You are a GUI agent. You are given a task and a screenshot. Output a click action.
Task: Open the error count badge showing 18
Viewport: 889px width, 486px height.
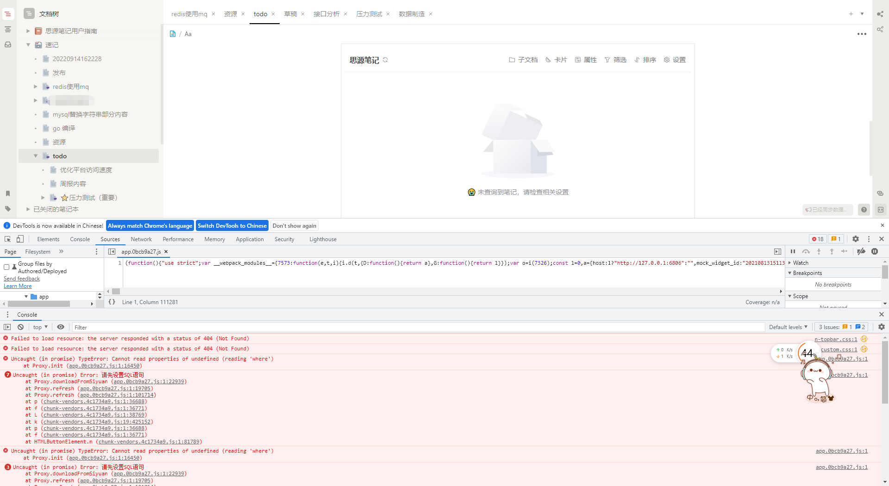click(x=818, y=239)
